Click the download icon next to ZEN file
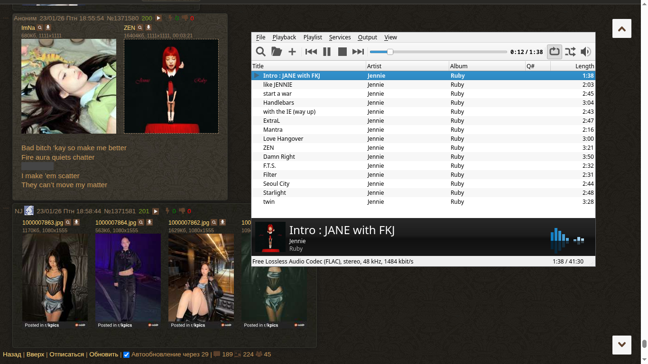Viewport: 648px width, 364px height. 148,28
